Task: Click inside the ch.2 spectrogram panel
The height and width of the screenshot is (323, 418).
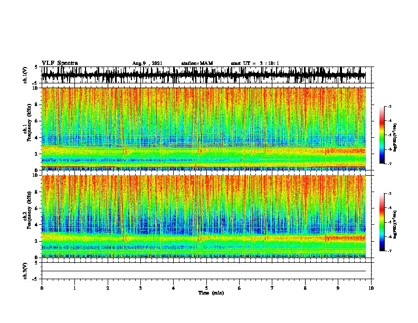Action: click(204, 216)
